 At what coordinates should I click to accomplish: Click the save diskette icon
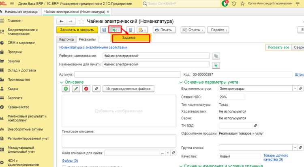click(x=104, y=30)
